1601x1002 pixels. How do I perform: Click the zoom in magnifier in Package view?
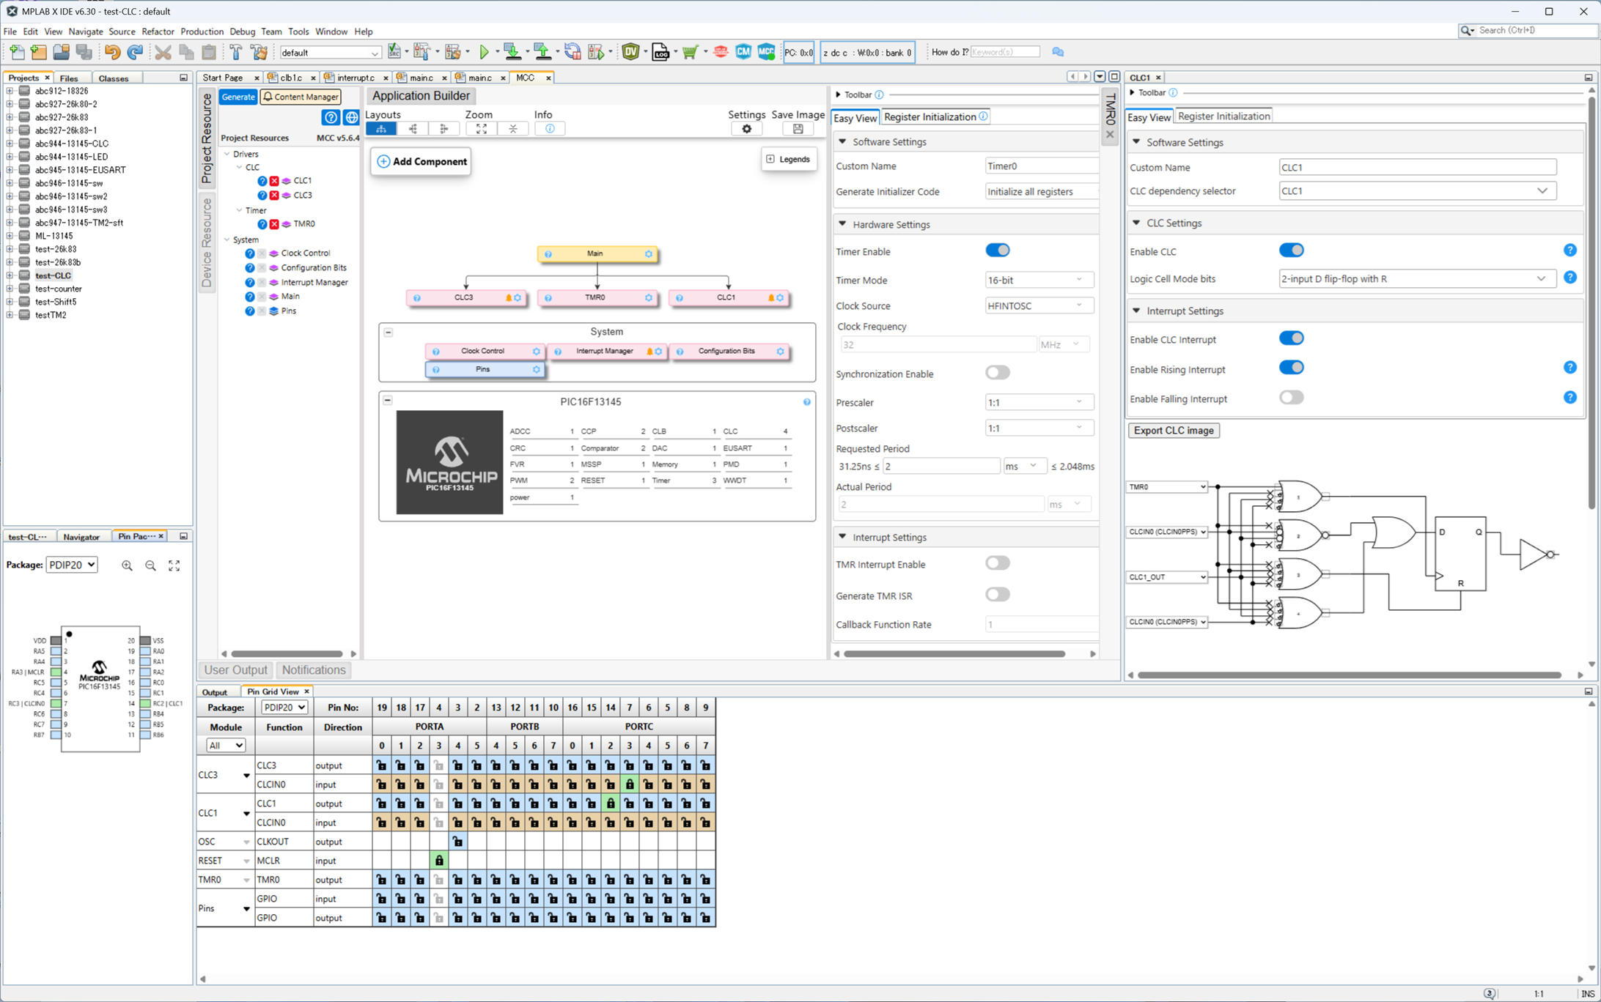(127, 565)
